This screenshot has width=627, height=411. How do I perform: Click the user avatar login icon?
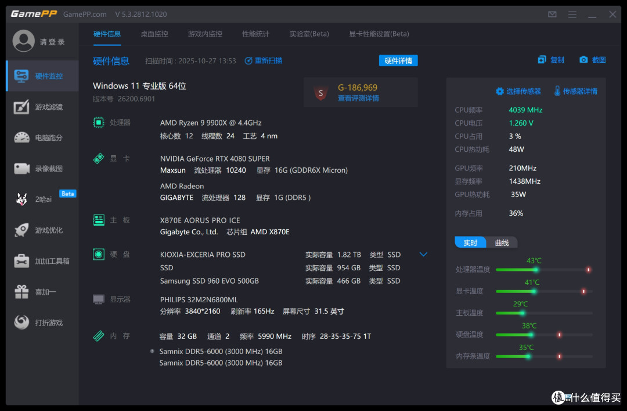pyautogui.click(x=23, y=41)
